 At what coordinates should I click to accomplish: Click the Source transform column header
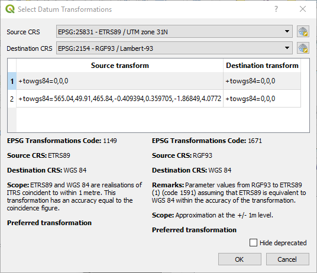(119, 66)
